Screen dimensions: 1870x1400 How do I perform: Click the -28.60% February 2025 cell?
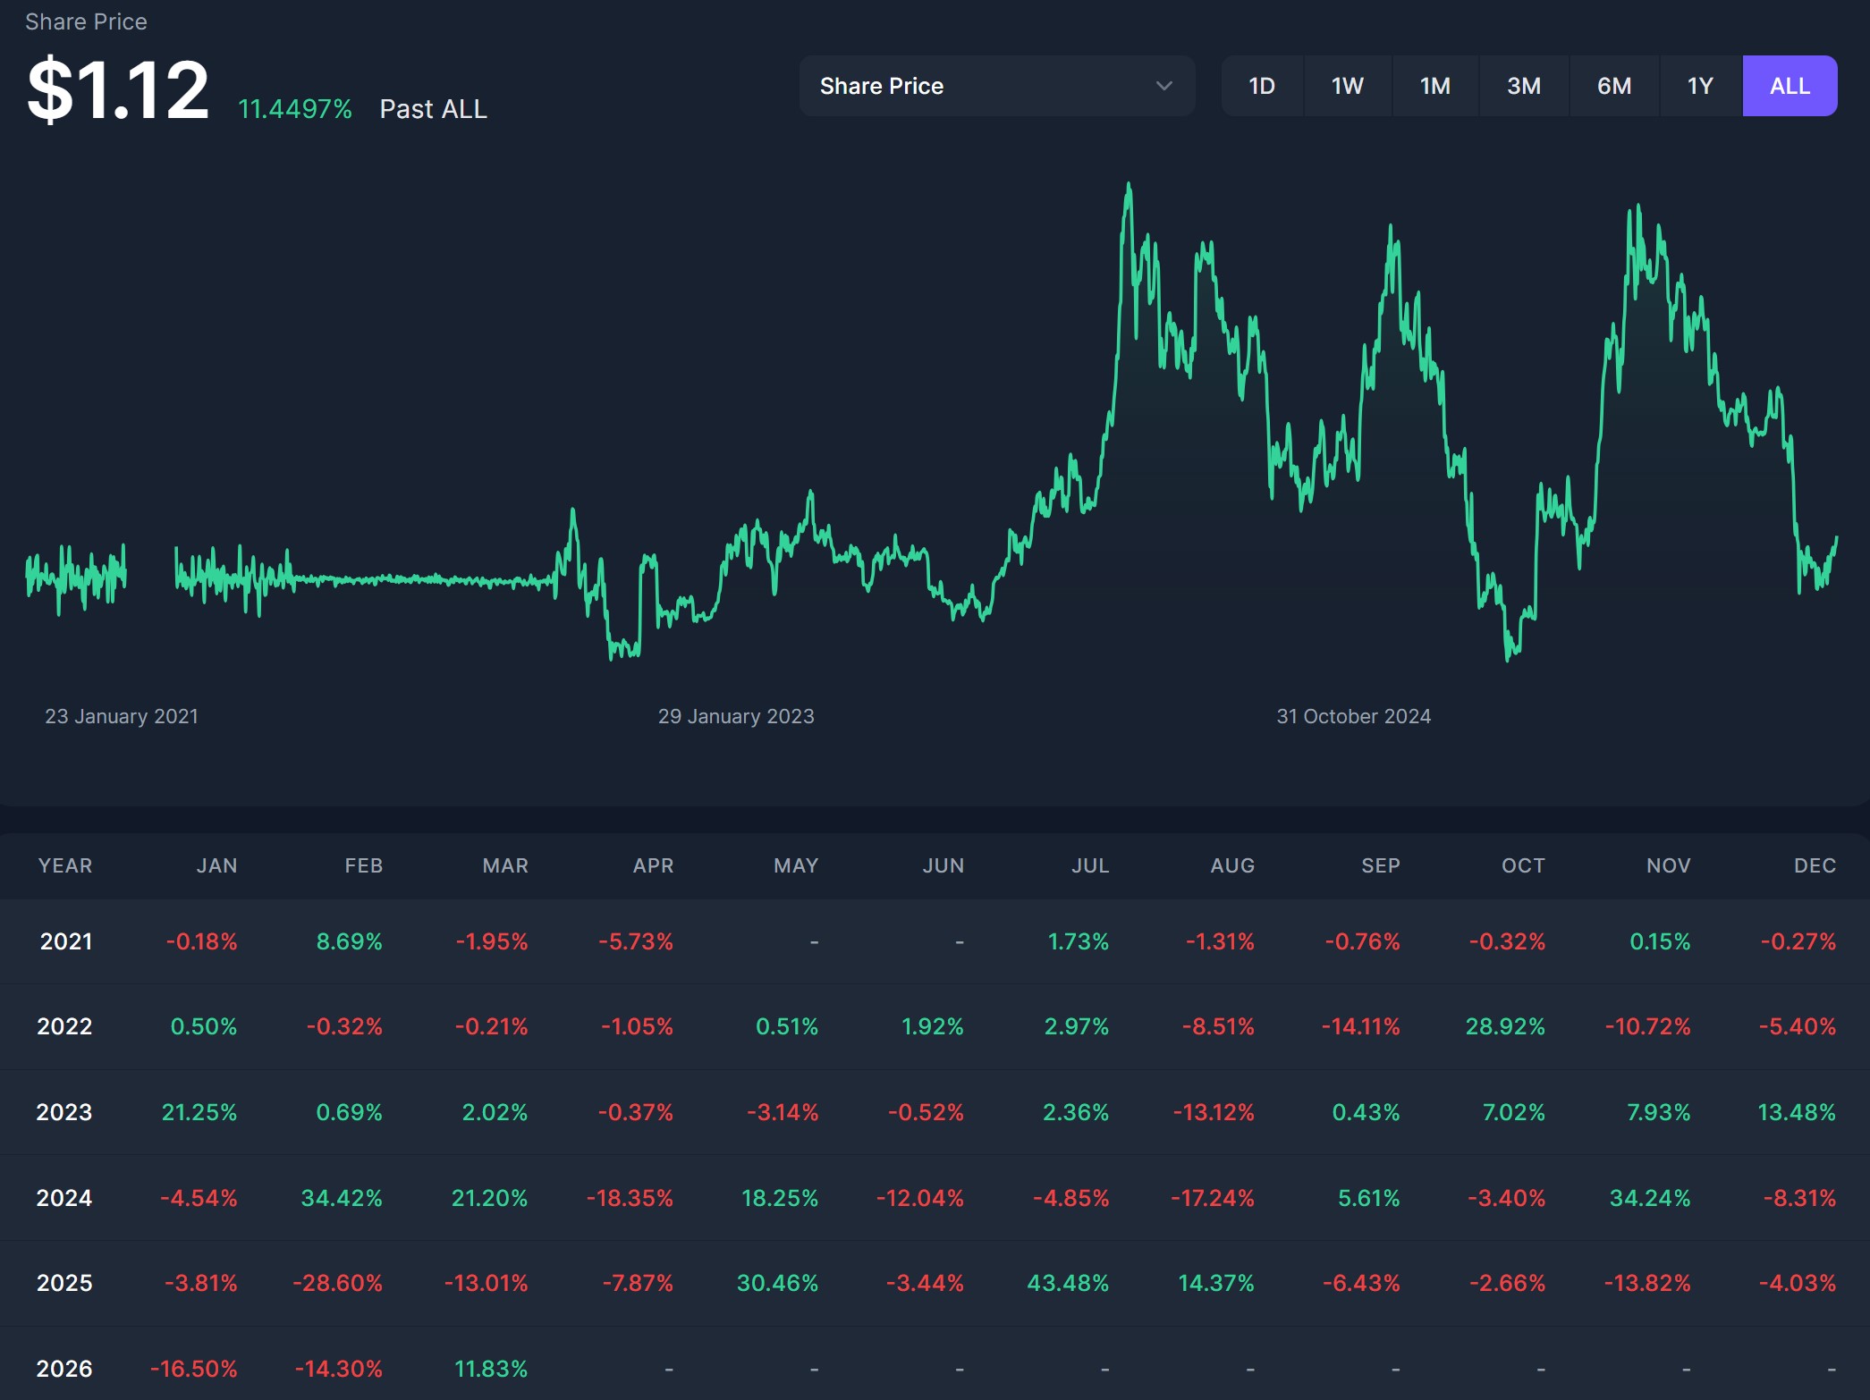pos(337,1283)
